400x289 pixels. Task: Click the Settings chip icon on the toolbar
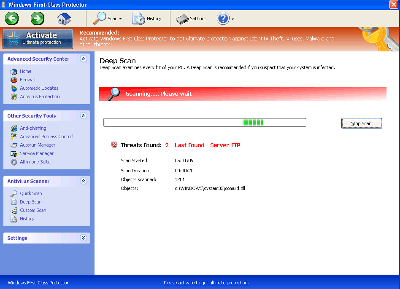pos(182,19)
